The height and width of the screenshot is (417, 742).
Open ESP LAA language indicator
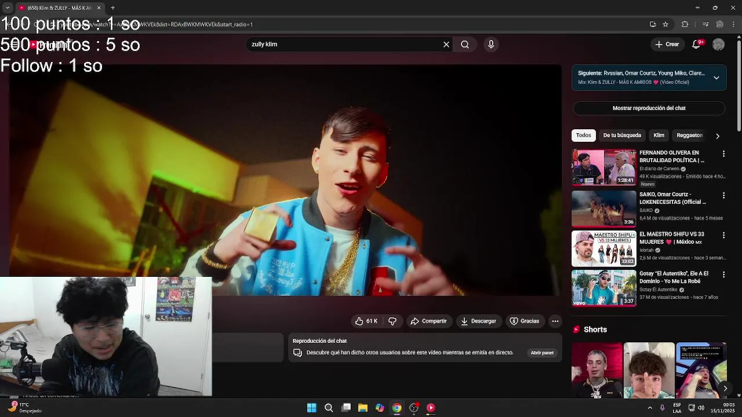click(677, 408)
